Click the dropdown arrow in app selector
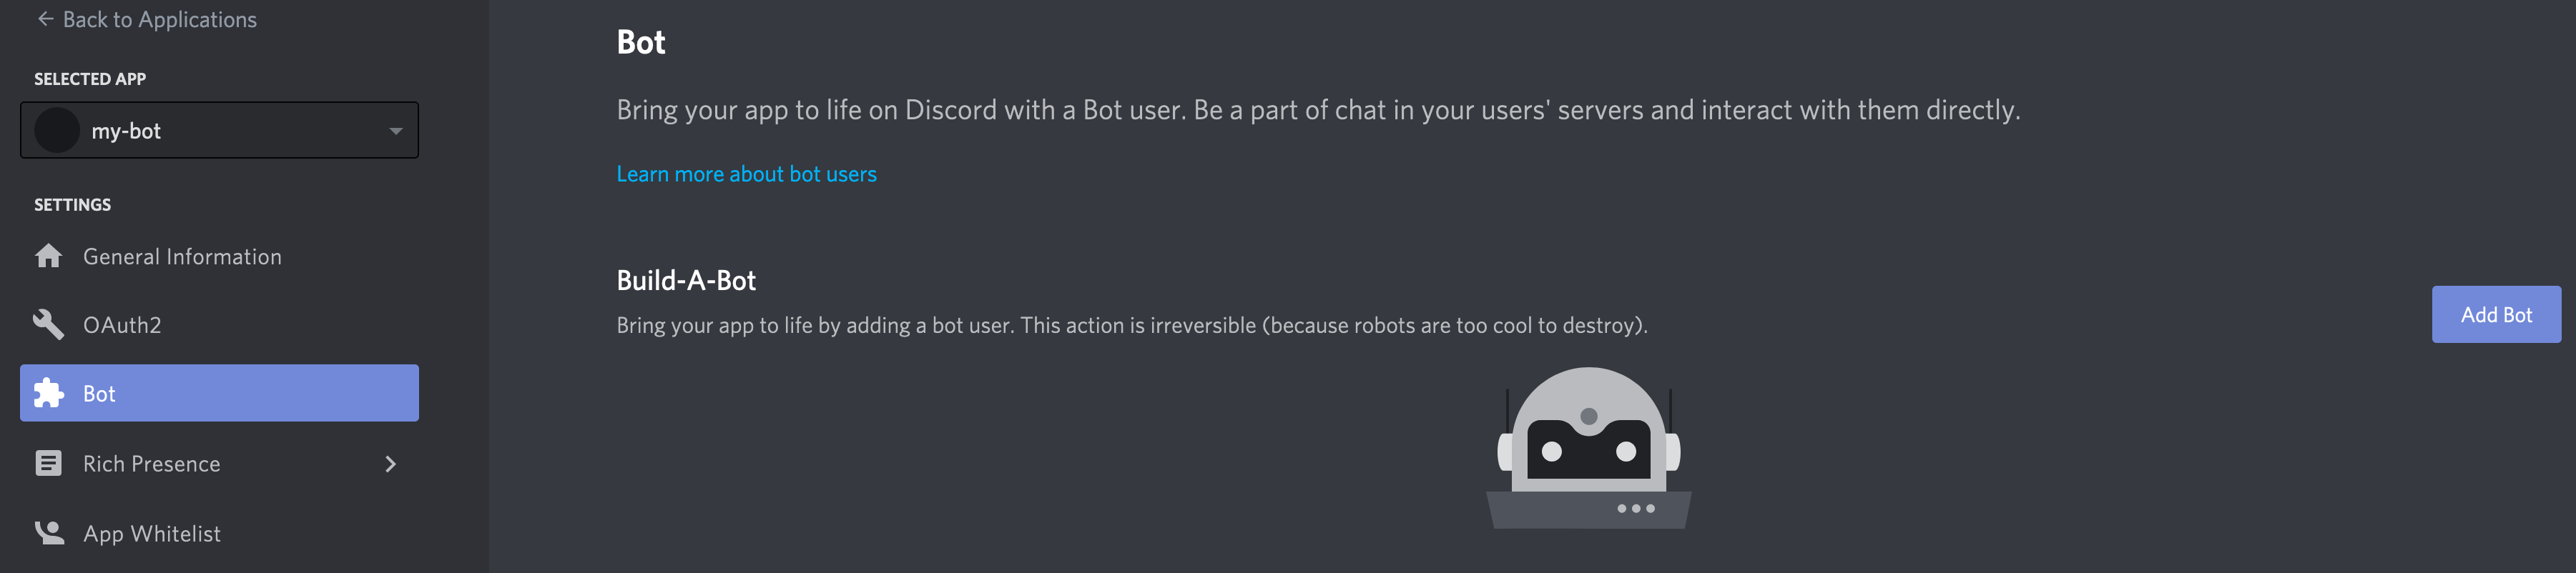 396,131
